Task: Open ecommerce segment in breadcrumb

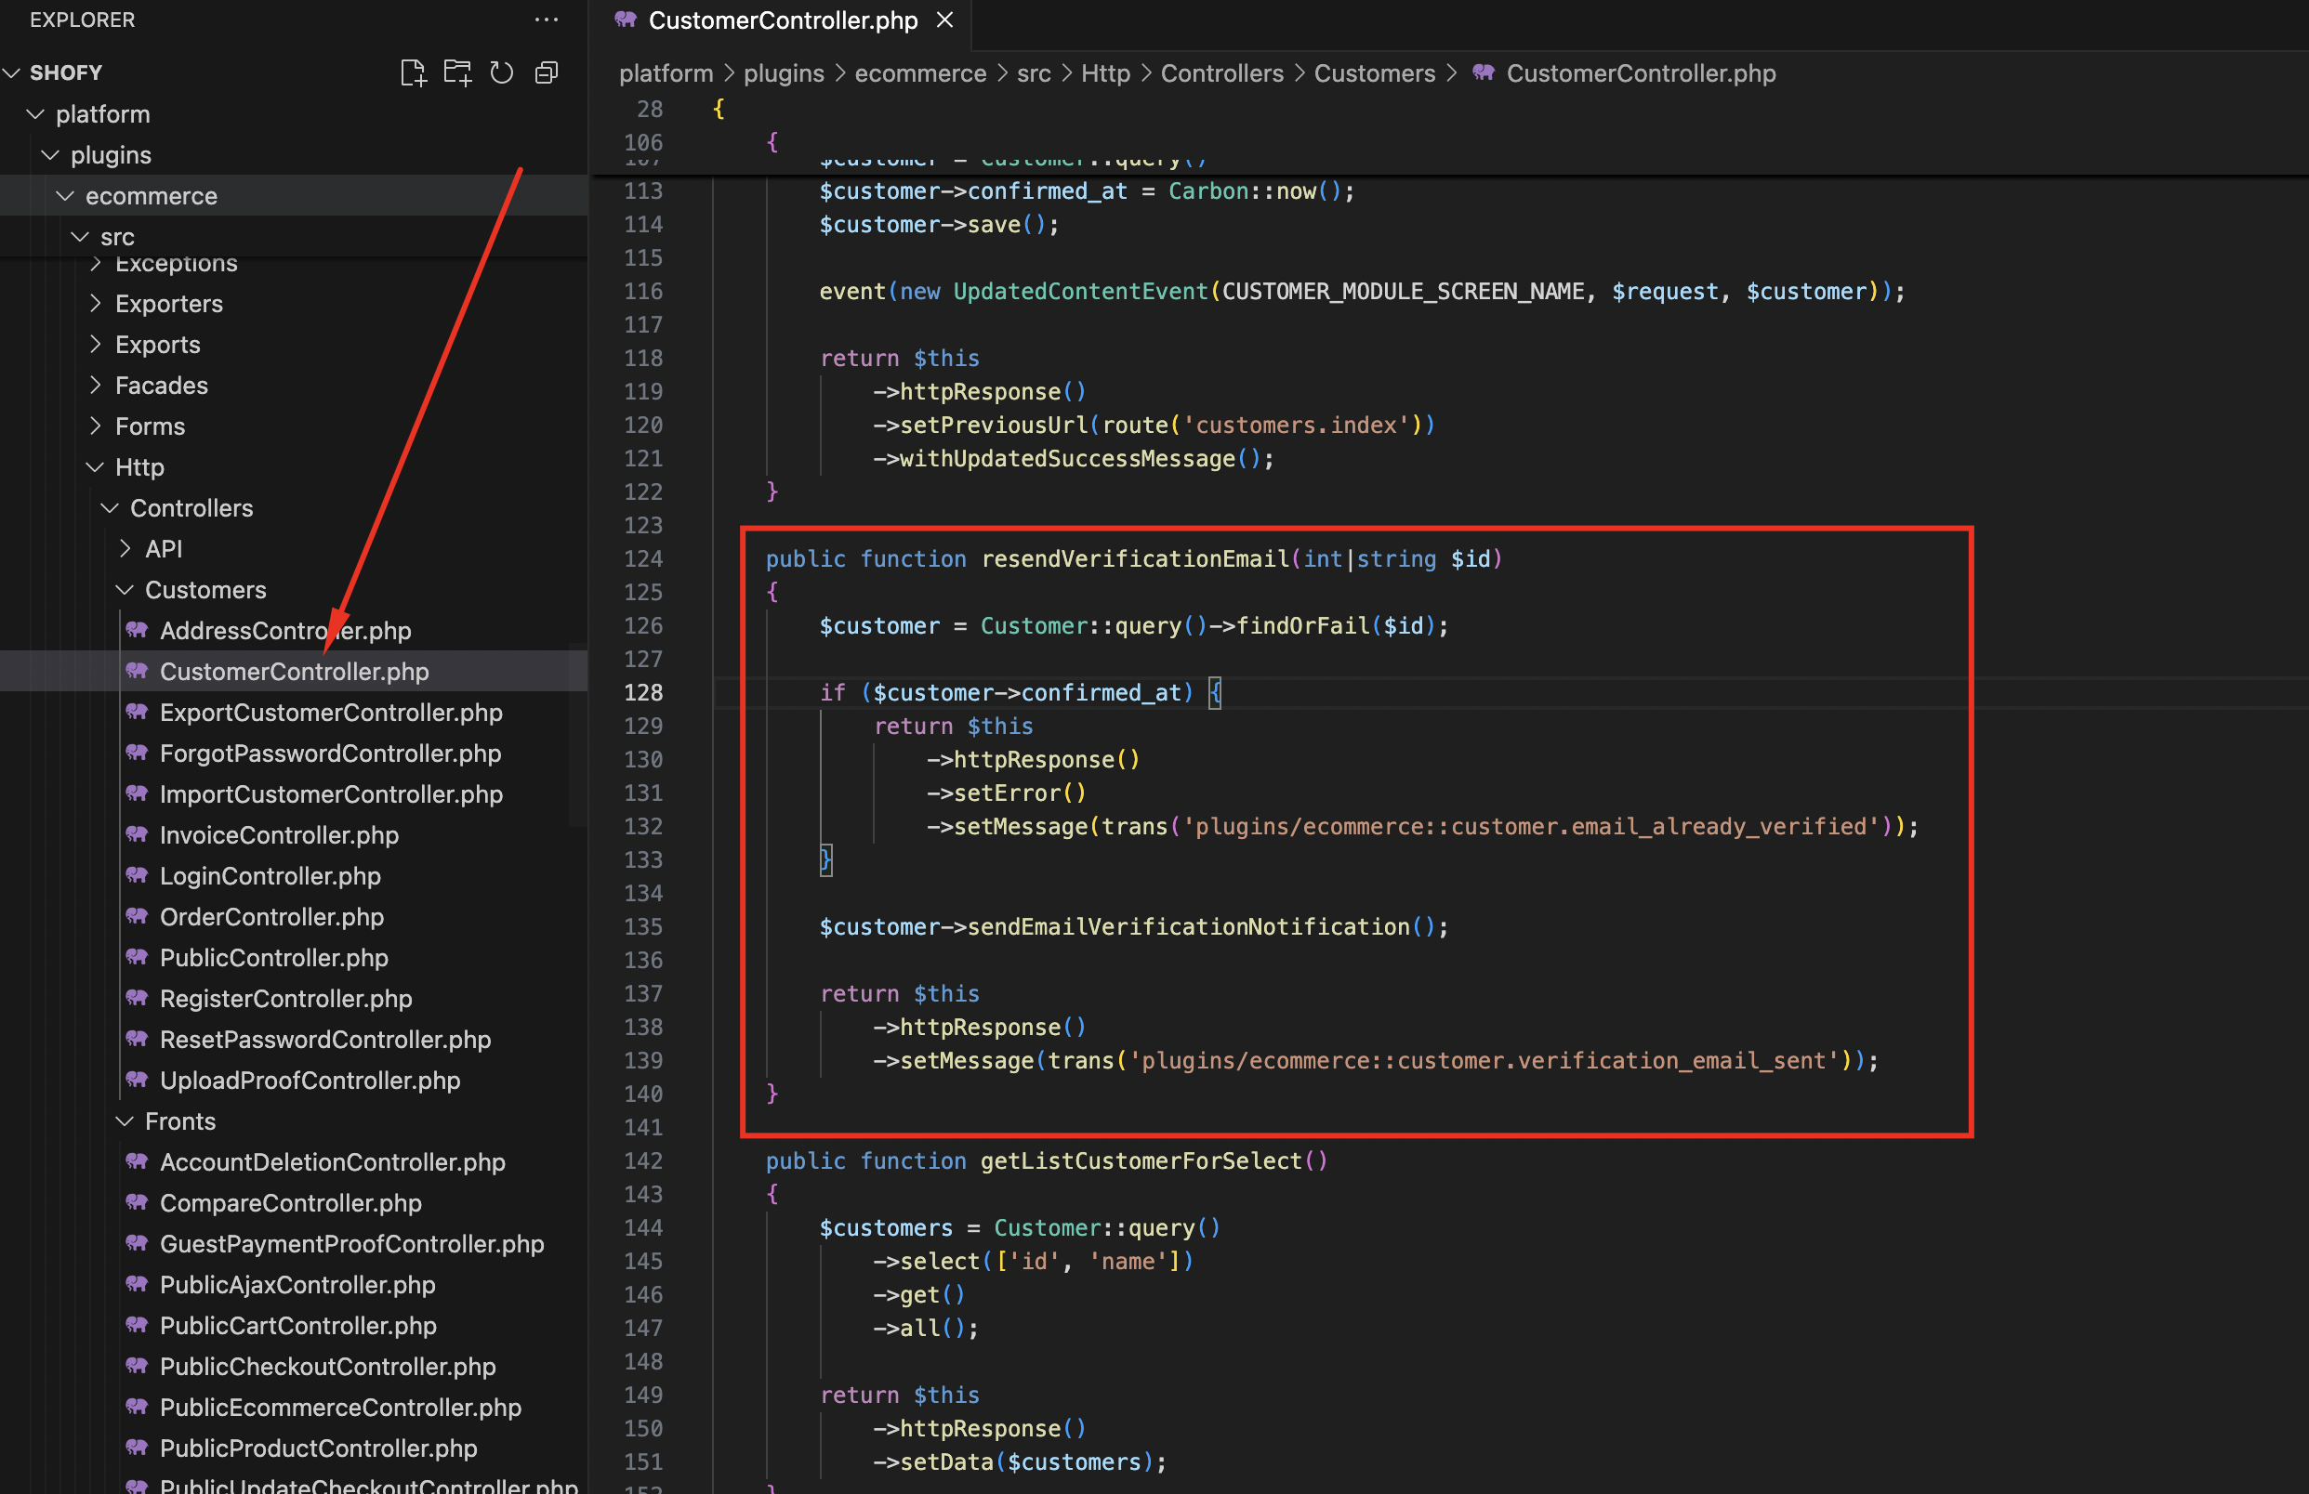Action: [919, 72]
